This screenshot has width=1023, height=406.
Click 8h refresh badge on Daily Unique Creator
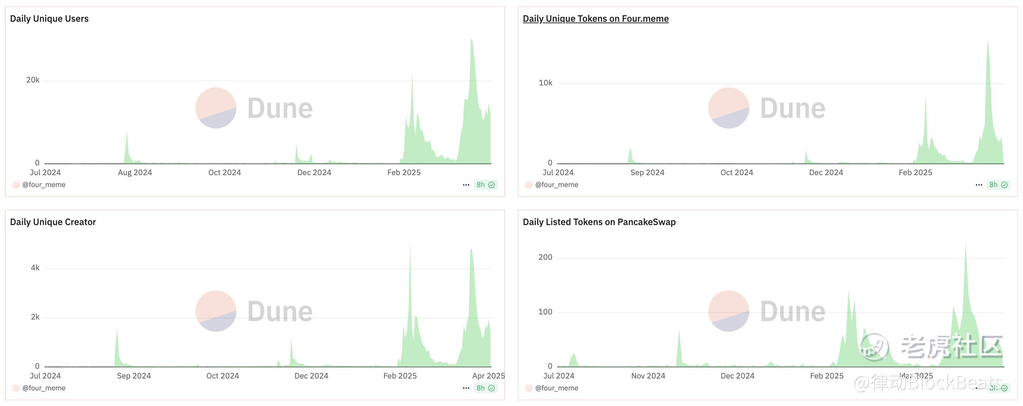click(x=485, y=388)
